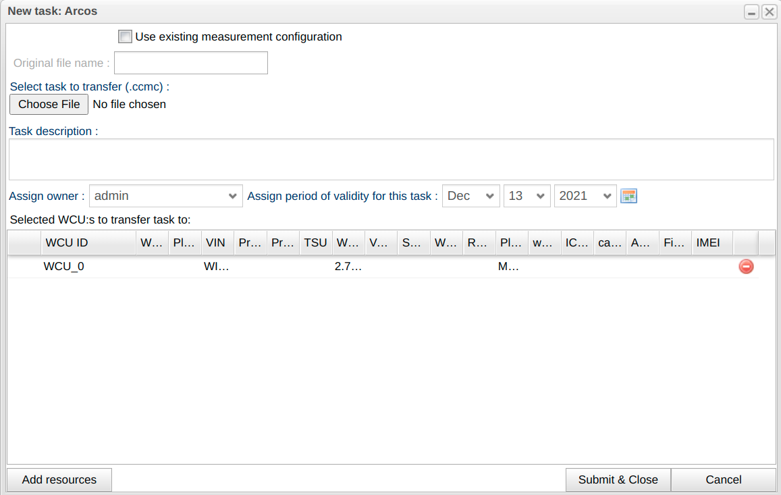Open the calendar date picker icon
781x495 pixels.
click(x=629, y=196)
